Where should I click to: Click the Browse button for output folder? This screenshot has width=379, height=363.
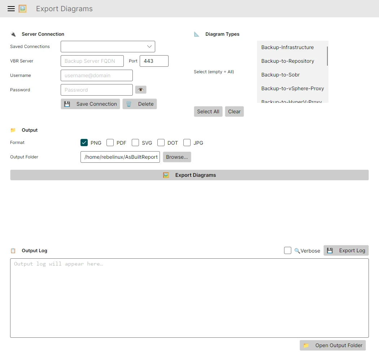(177, 157)
